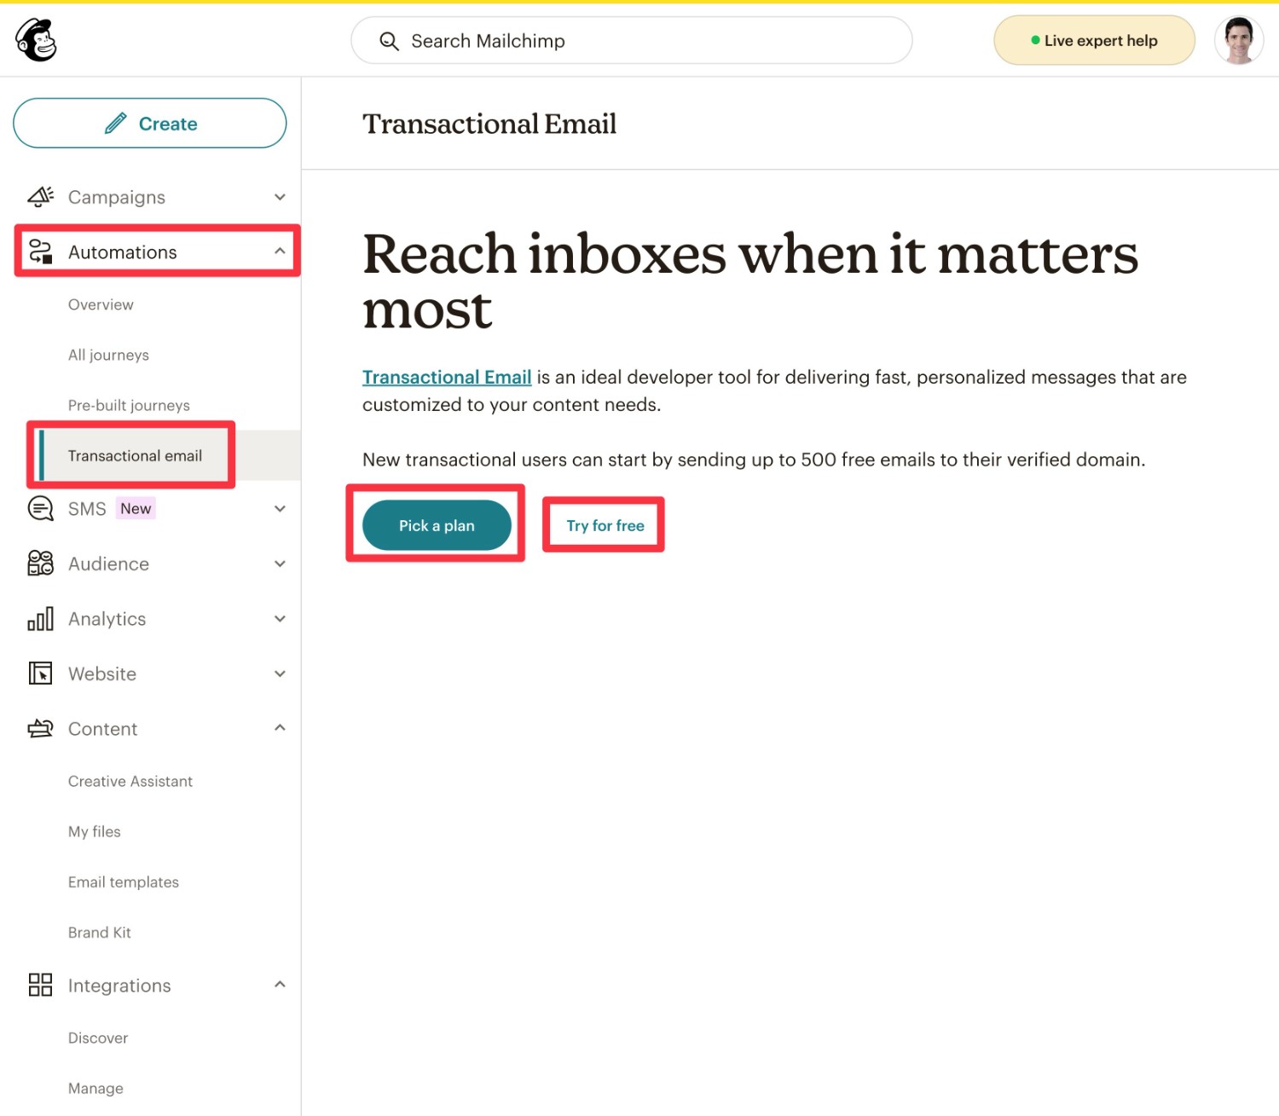Click the Content icon in sidebar
Image resolution: width=1279 pixels, height=1116 pixels.
click(x=40, y=728)
